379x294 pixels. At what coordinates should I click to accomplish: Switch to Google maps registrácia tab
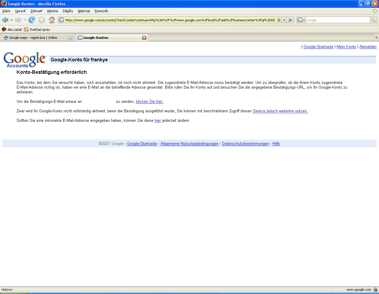point(38,38)
